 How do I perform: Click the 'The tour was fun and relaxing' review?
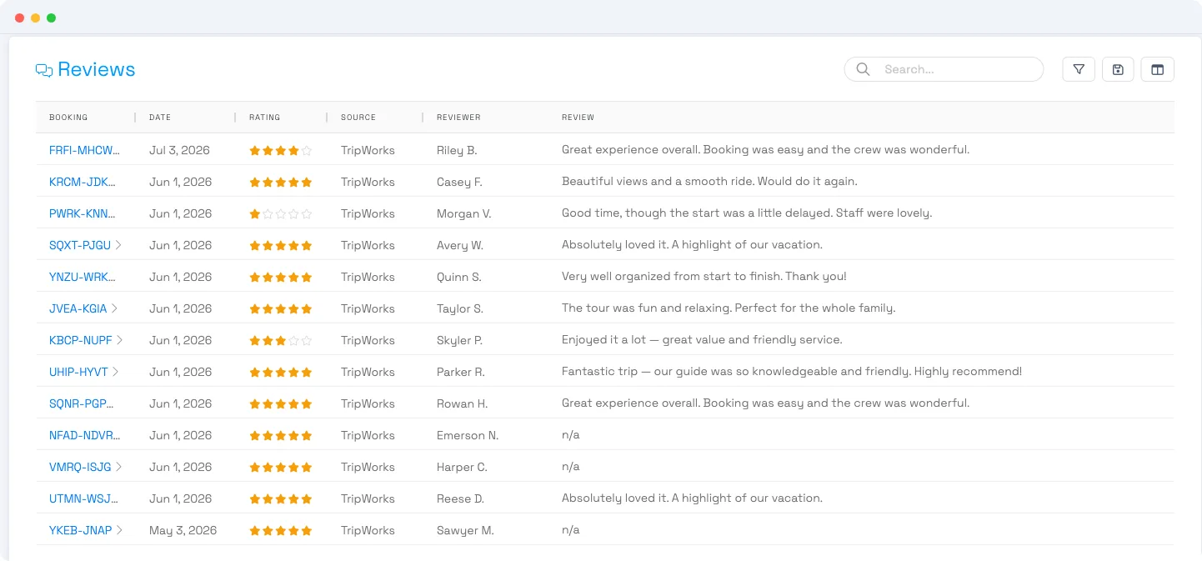[x=729, y=308]
